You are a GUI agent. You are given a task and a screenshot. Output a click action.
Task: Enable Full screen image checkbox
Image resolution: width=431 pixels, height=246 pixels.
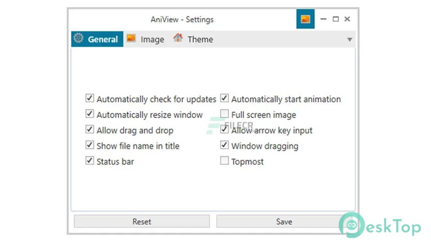(x=224, y=114)
